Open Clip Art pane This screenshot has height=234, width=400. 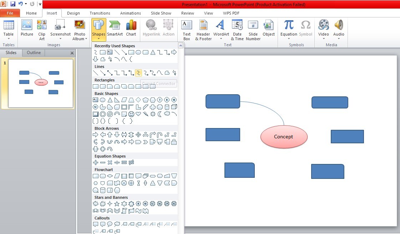pos(42,30)
